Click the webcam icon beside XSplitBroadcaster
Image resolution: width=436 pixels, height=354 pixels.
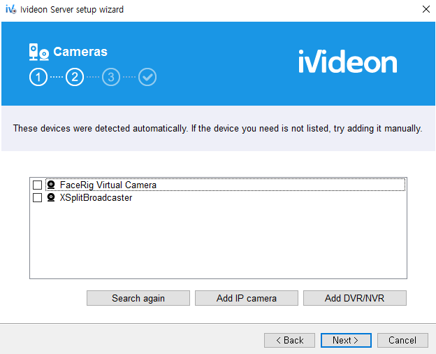coord(51,197)
